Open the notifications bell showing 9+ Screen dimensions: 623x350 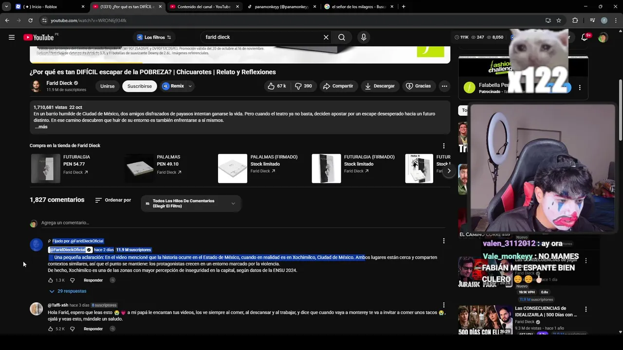(585, 37)
